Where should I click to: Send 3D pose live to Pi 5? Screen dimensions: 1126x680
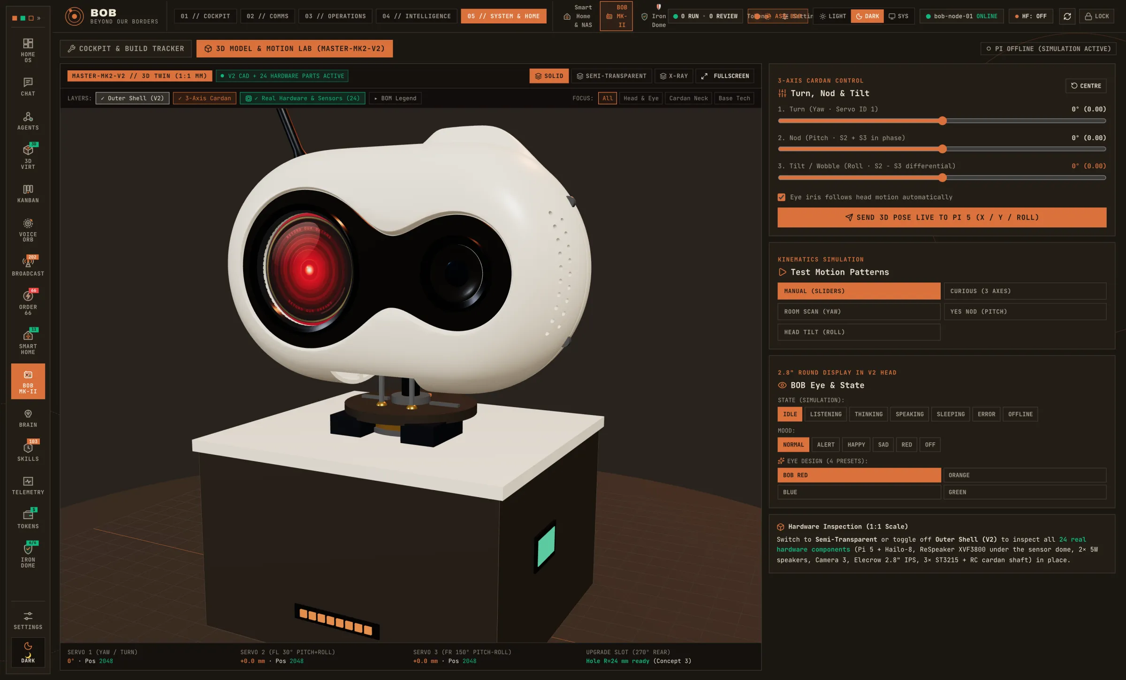point(942,218)
